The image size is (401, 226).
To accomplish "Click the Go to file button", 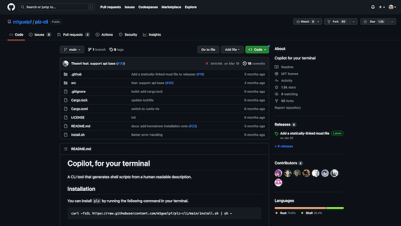I will click(208, 50).
